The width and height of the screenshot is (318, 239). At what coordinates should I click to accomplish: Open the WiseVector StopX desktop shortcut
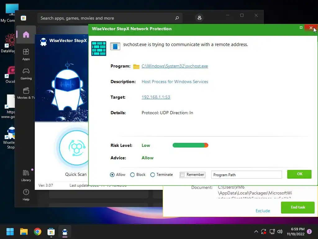(10, 138)
